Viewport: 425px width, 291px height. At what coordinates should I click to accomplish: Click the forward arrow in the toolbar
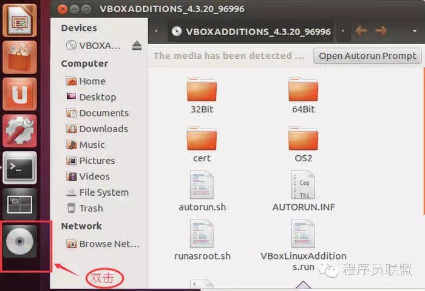[x=381, y=30]
